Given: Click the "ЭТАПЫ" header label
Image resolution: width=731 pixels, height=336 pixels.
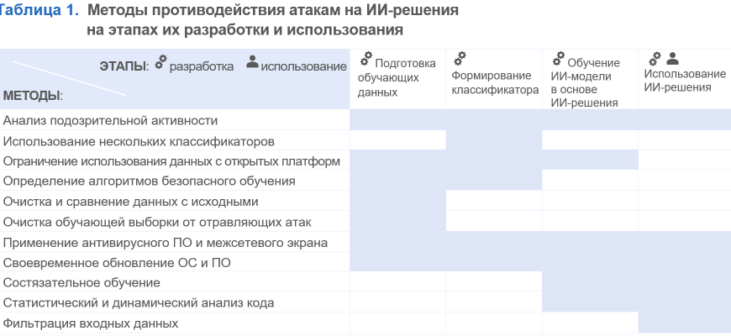Looking at the screenshot, I should 124,66.
